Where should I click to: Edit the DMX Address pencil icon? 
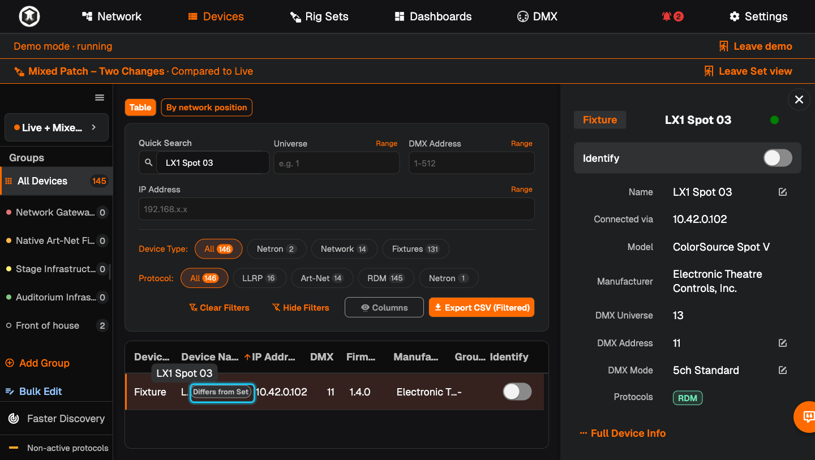tap(783, 343)
